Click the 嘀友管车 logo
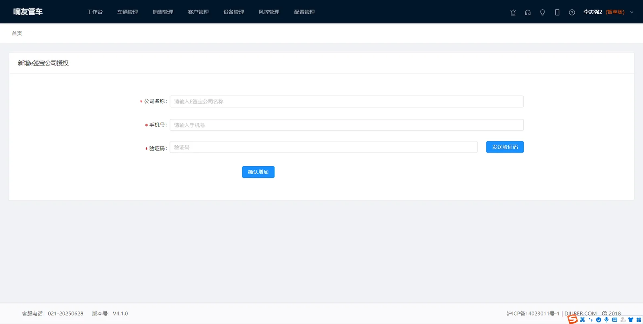This screenshot has width=643, height=324. [28, 12]
